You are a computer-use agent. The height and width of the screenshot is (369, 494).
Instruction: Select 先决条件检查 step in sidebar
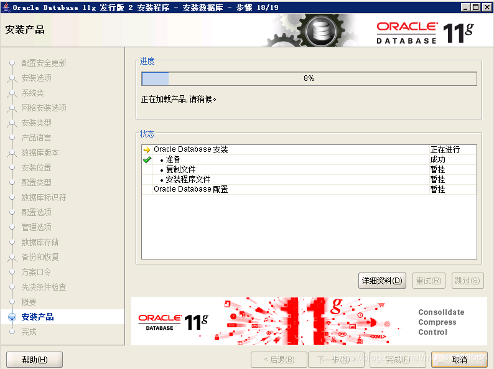click(44, 287)
